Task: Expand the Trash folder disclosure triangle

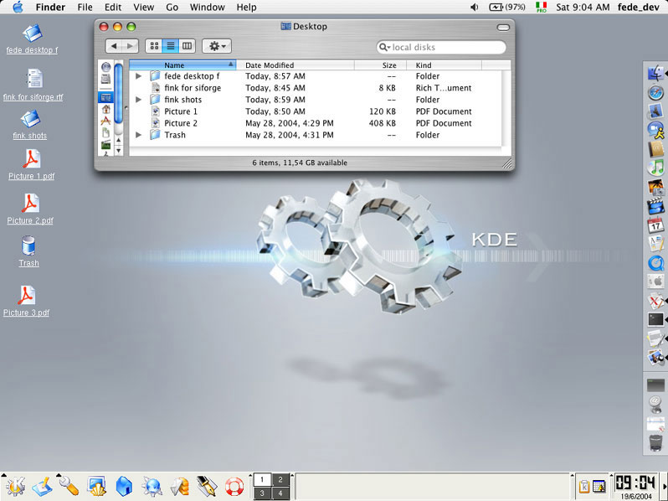Action: (x=138, y=135)
